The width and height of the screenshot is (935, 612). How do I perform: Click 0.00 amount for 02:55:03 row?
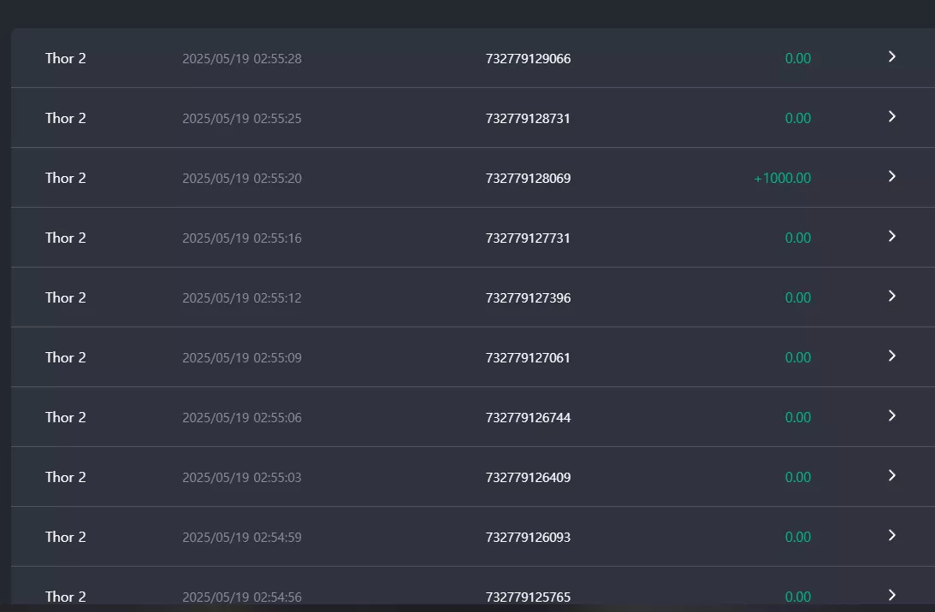point(798,477)
